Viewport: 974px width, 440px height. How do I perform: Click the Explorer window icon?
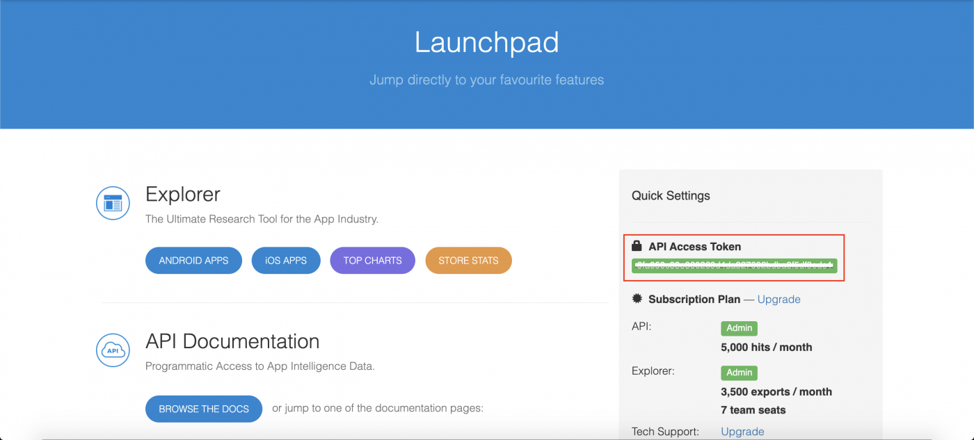pos(113,203)
